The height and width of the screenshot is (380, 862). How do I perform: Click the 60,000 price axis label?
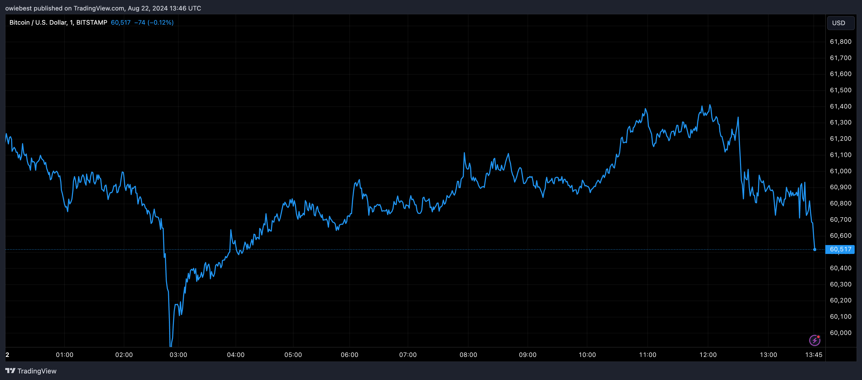[840, 333]
